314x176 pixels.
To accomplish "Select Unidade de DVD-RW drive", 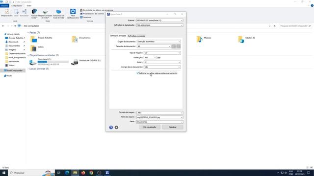I will click(86, 62).
